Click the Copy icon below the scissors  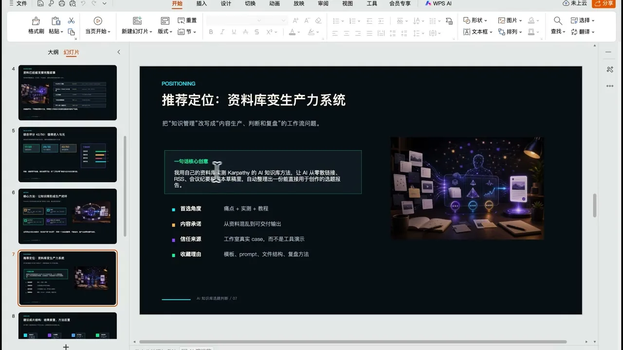pos(71,32)
